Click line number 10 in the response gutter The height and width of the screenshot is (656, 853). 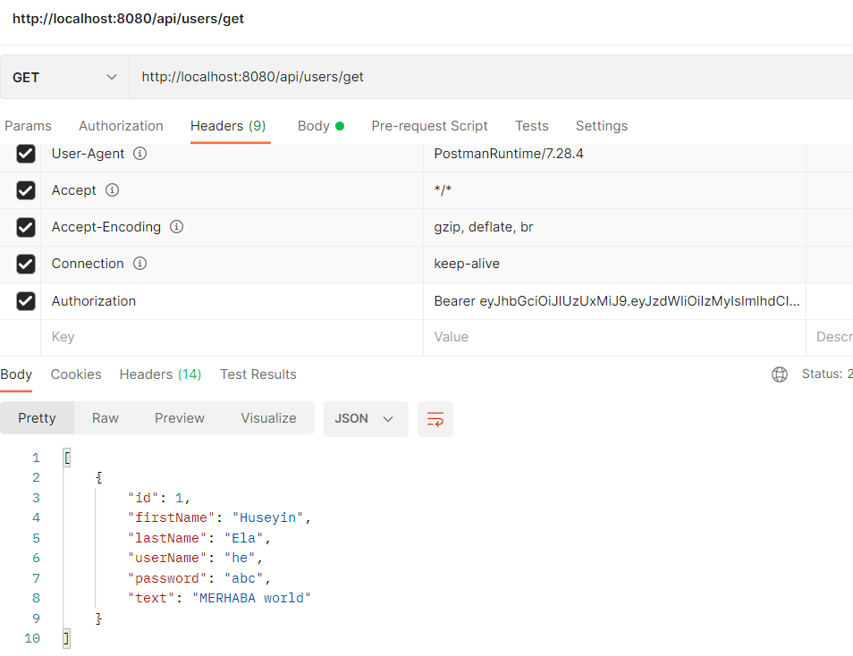point(32,638)
